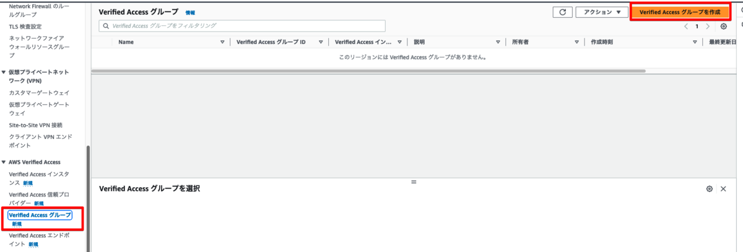This screenshot has height=252, width=743.
Task: Go to previous page arrow
Action: point(686,27)
